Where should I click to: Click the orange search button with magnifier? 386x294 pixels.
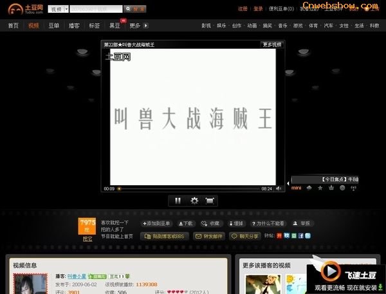pyautogui.click(x=135, y=9)
